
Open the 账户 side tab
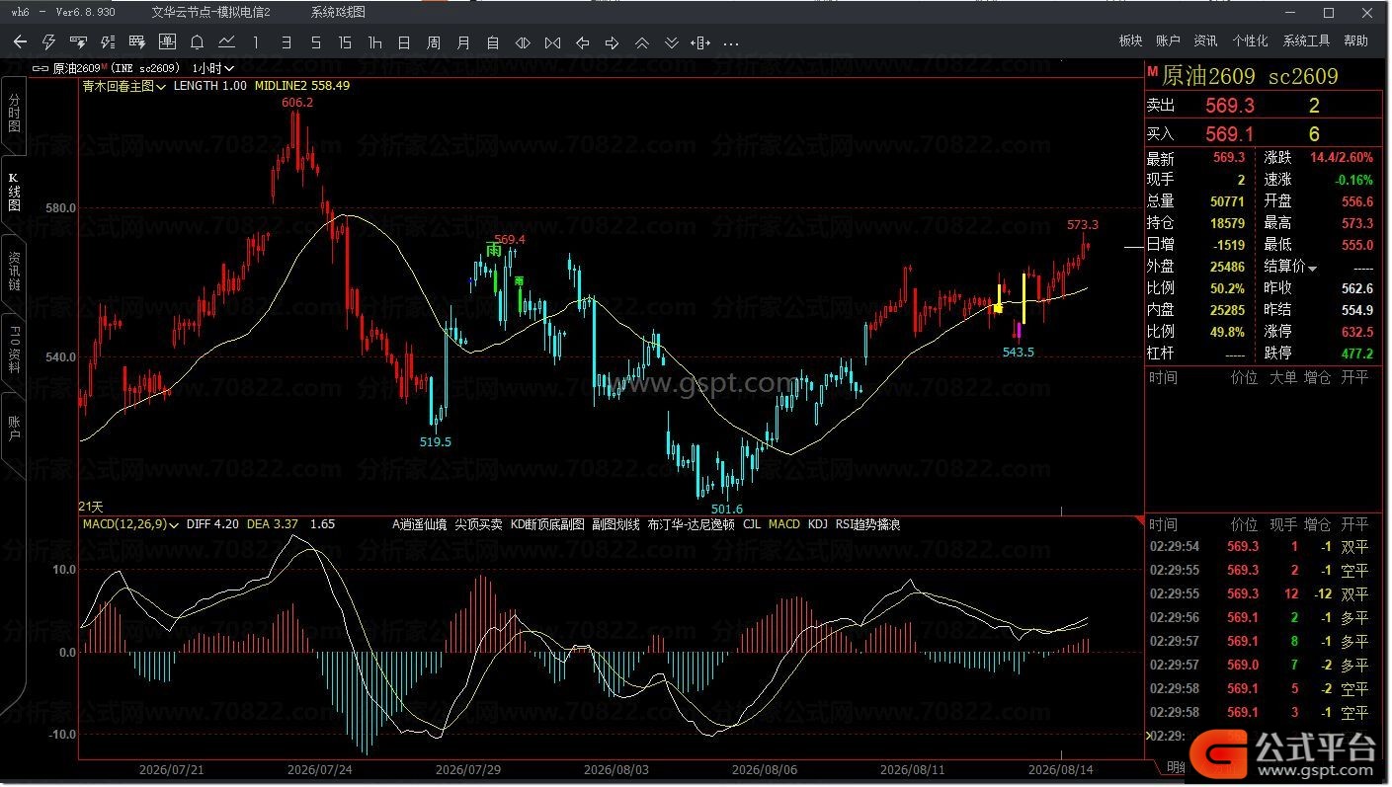[14, 429]
